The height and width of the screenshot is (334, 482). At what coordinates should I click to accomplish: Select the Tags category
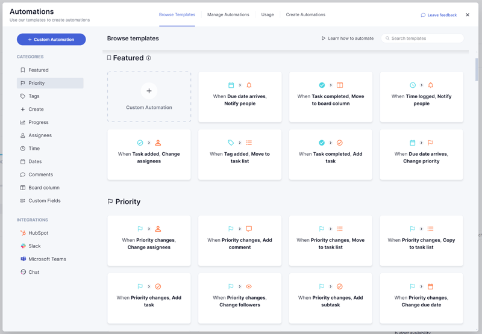(34, 96)
